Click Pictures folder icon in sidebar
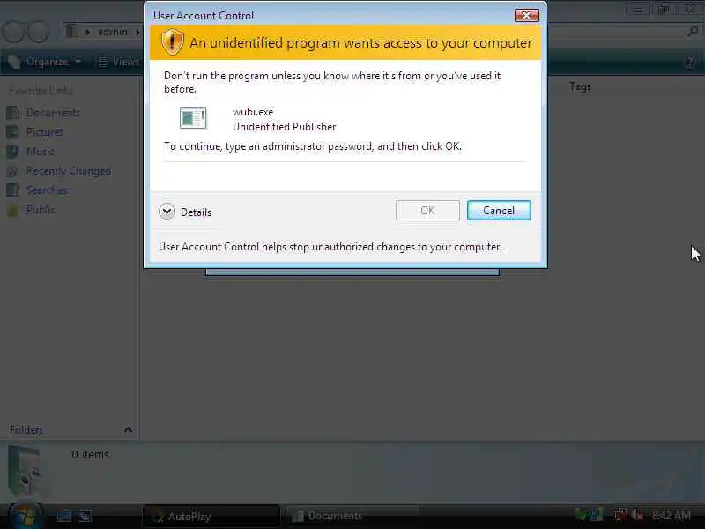This screenshot has height=529, width=705. (x=13, y=131)
